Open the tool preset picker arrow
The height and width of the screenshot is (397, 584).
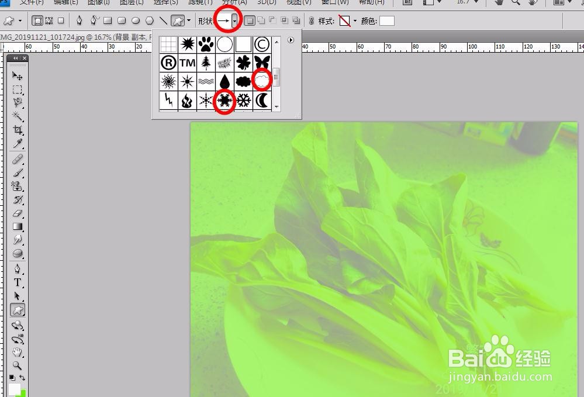[20, 21]
